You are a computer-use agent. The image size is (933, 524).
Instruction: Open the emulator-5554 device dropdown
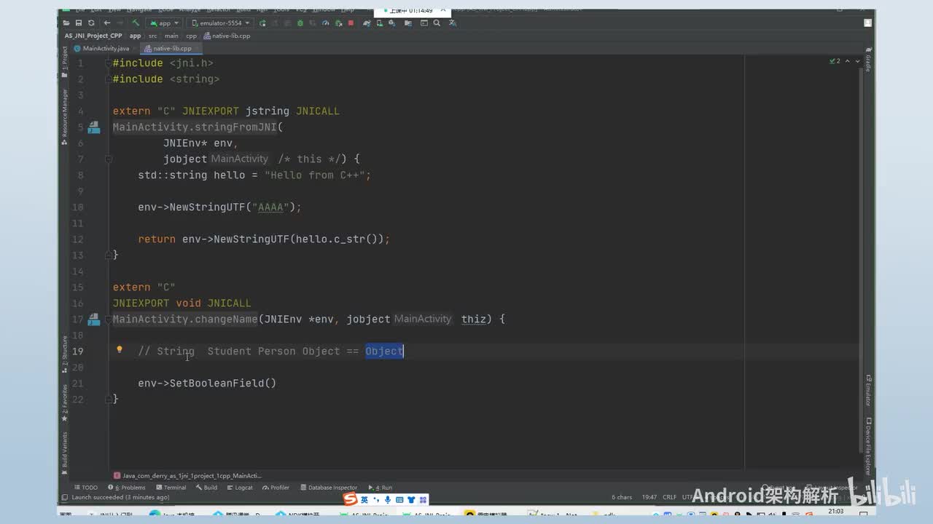pos(221,23)
